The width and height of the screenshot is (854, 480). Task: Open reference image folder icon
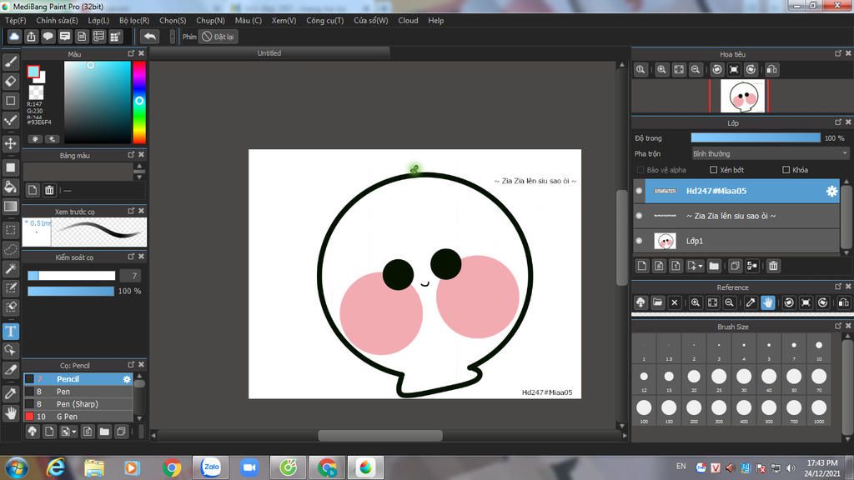tap(657, 302)
